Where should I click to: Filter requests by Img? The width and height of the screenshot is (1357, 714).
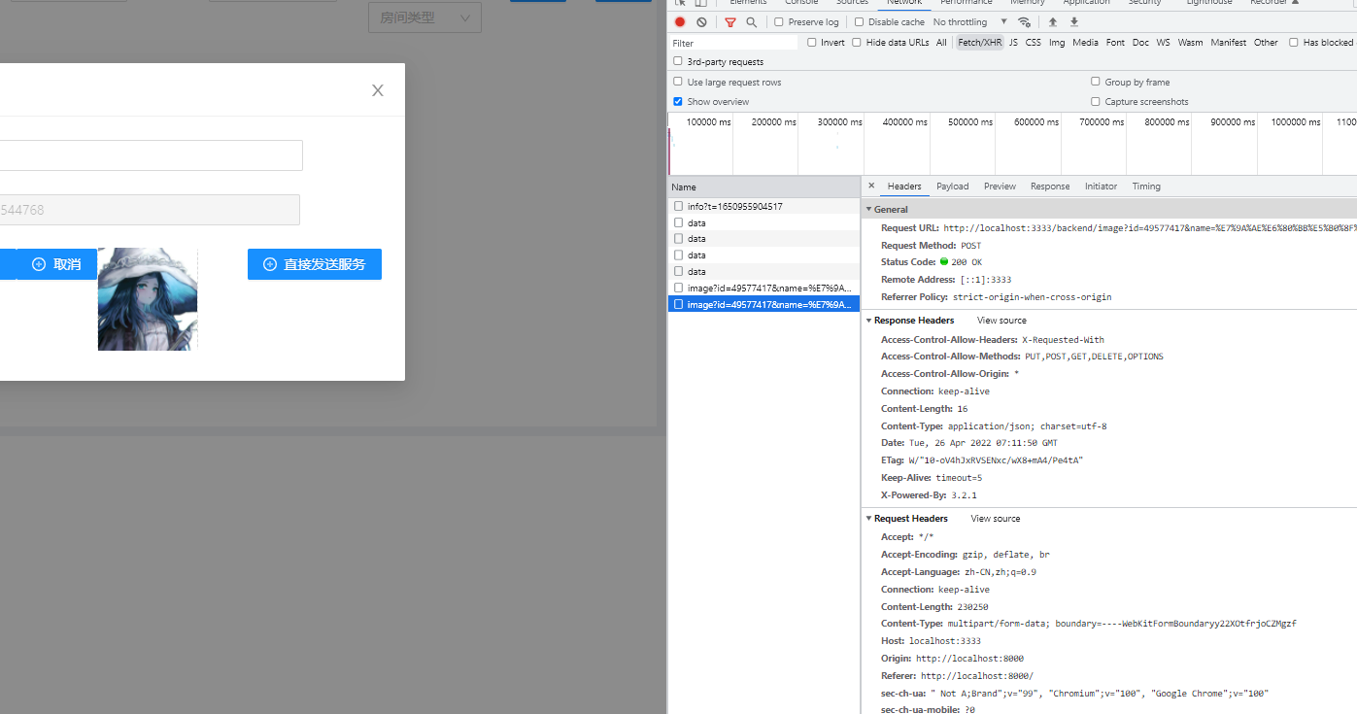(1057, 43)
